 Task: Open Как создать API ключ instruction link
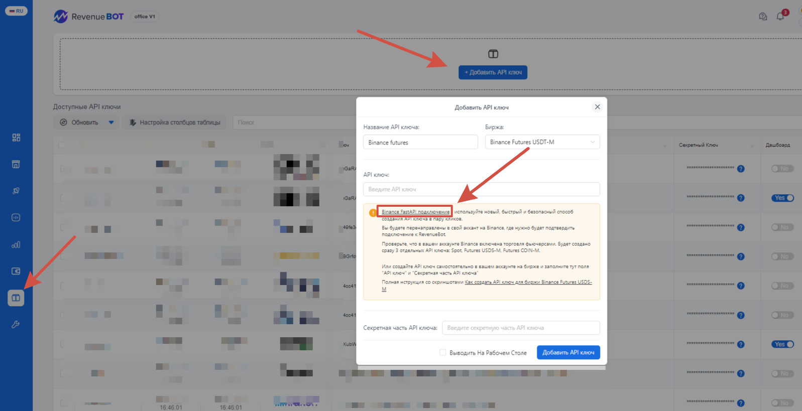point(528,282)
